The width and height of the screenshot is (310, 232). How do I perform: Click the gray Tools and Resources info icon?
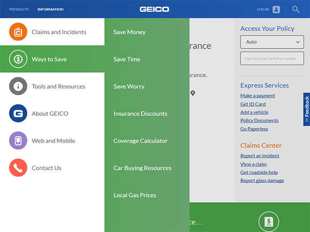(x=18, y=86)
